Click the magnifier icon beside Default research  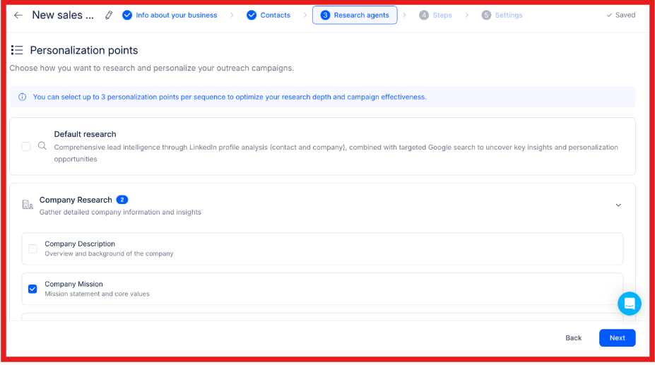coord(42,145)
